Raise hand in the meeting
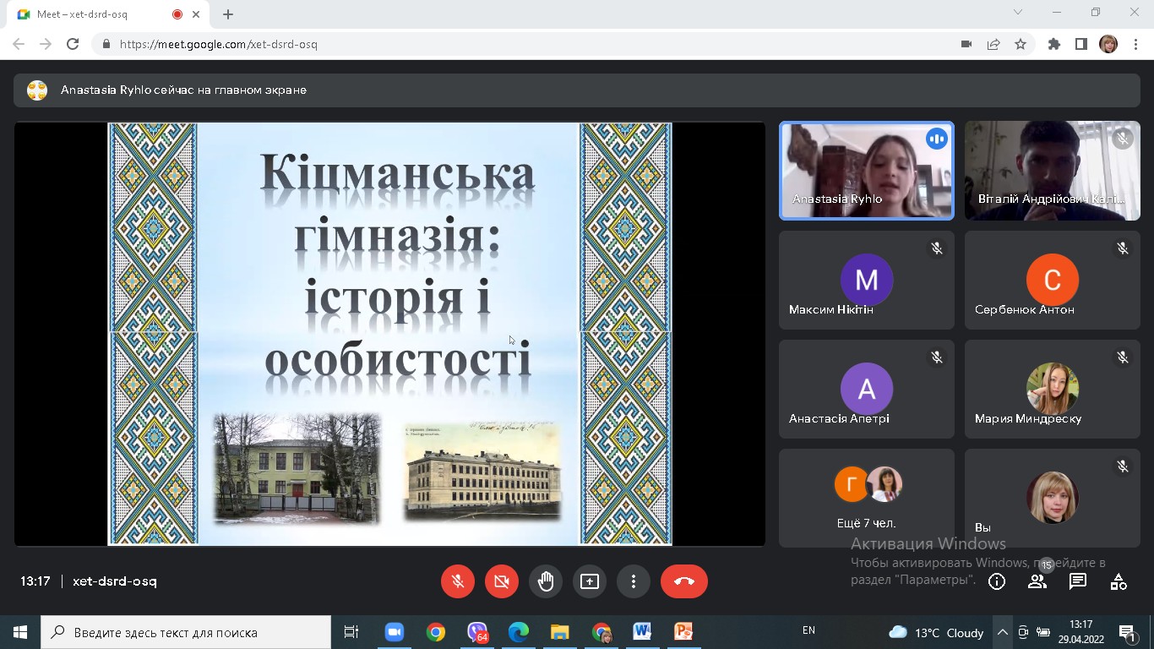1154x649 pixels. click(x=546, y=581)
